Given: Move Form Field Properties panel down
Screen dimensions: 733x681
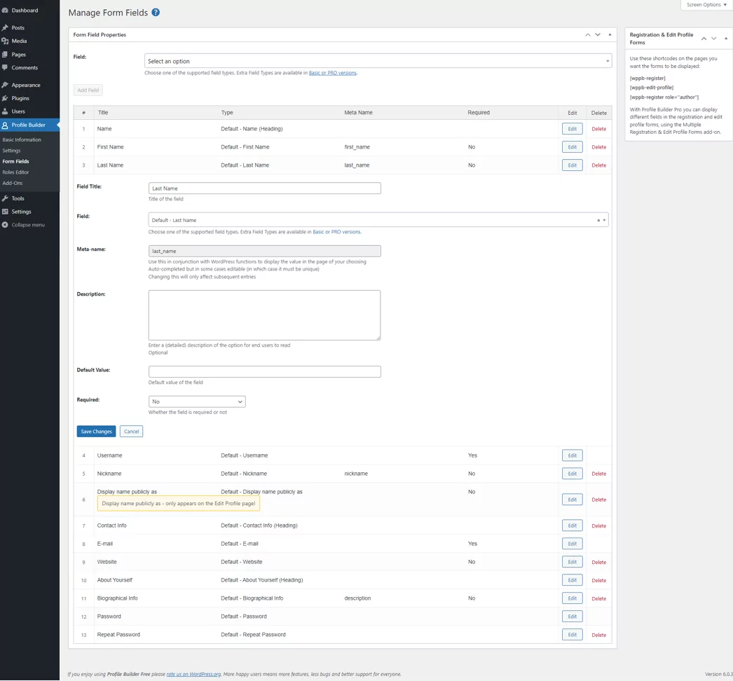Looking at the screenshot, I should coord(598,34).
